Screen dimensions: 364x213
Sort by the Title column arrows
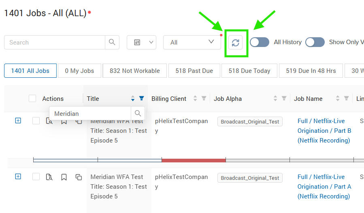pos(132,98)
